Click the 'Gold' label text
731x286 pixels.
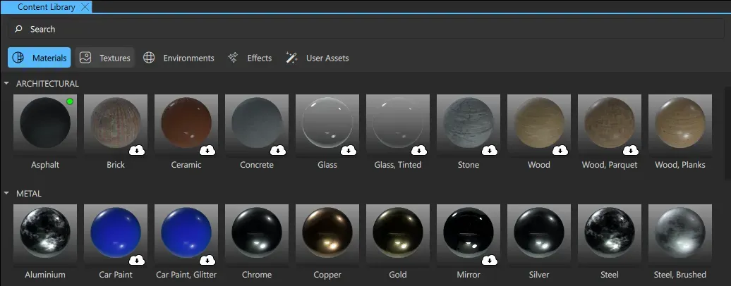[x=398, y=274]
